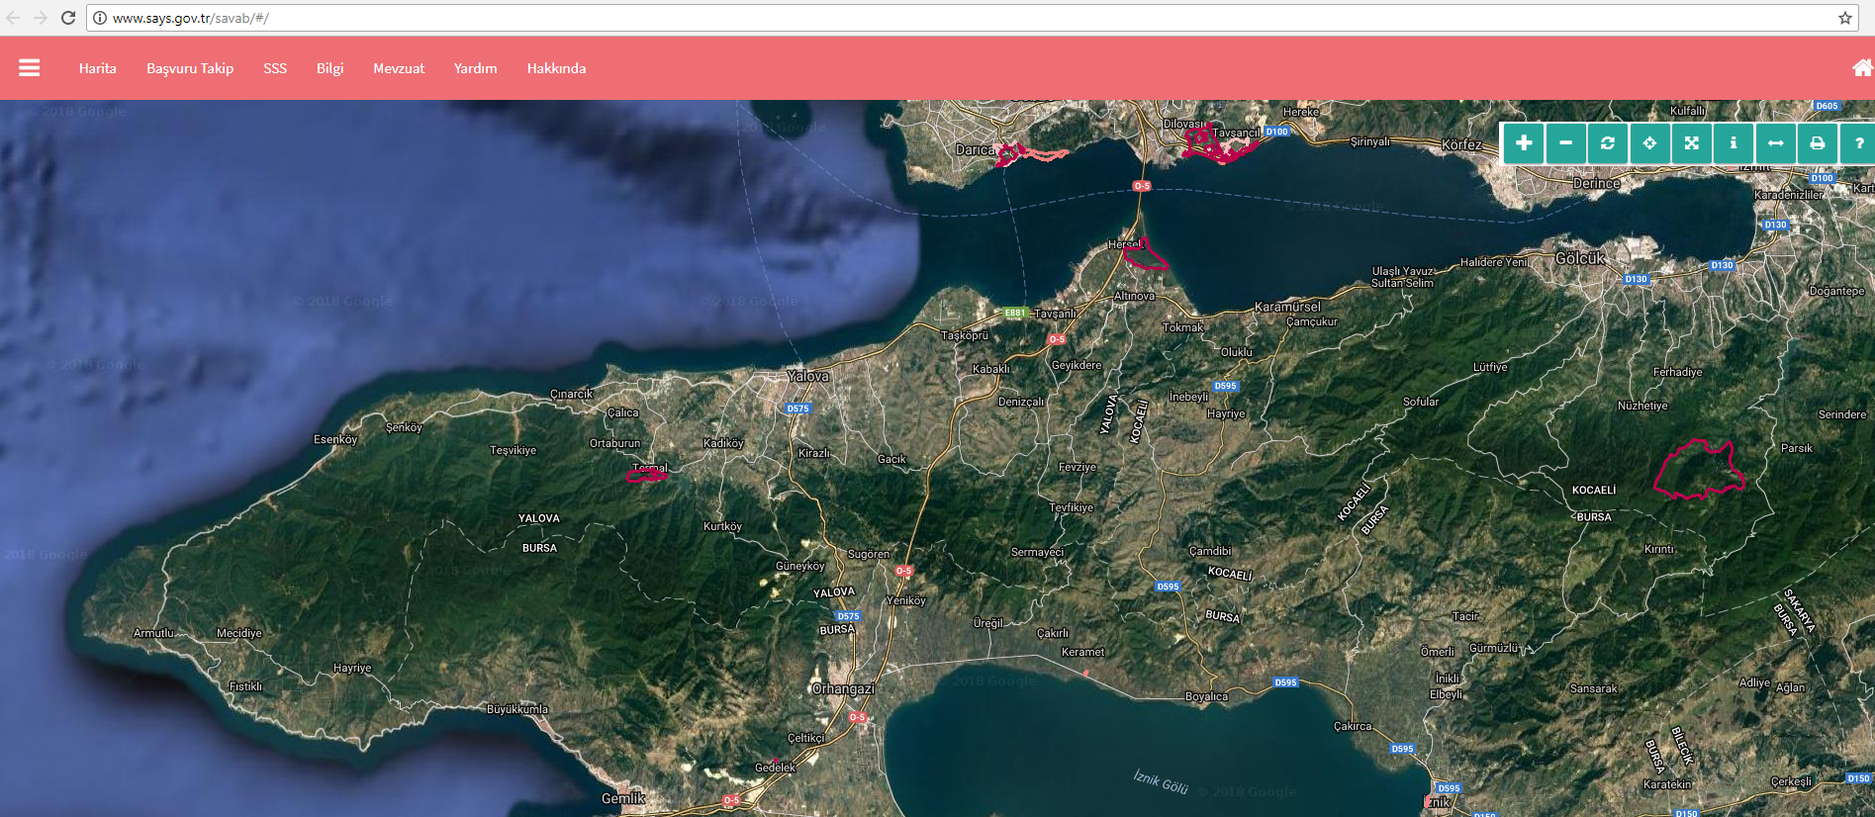This screenshot has height=817, width=1875.
Task: Click the Sansarak label on map
Action: click(1593, 688)
